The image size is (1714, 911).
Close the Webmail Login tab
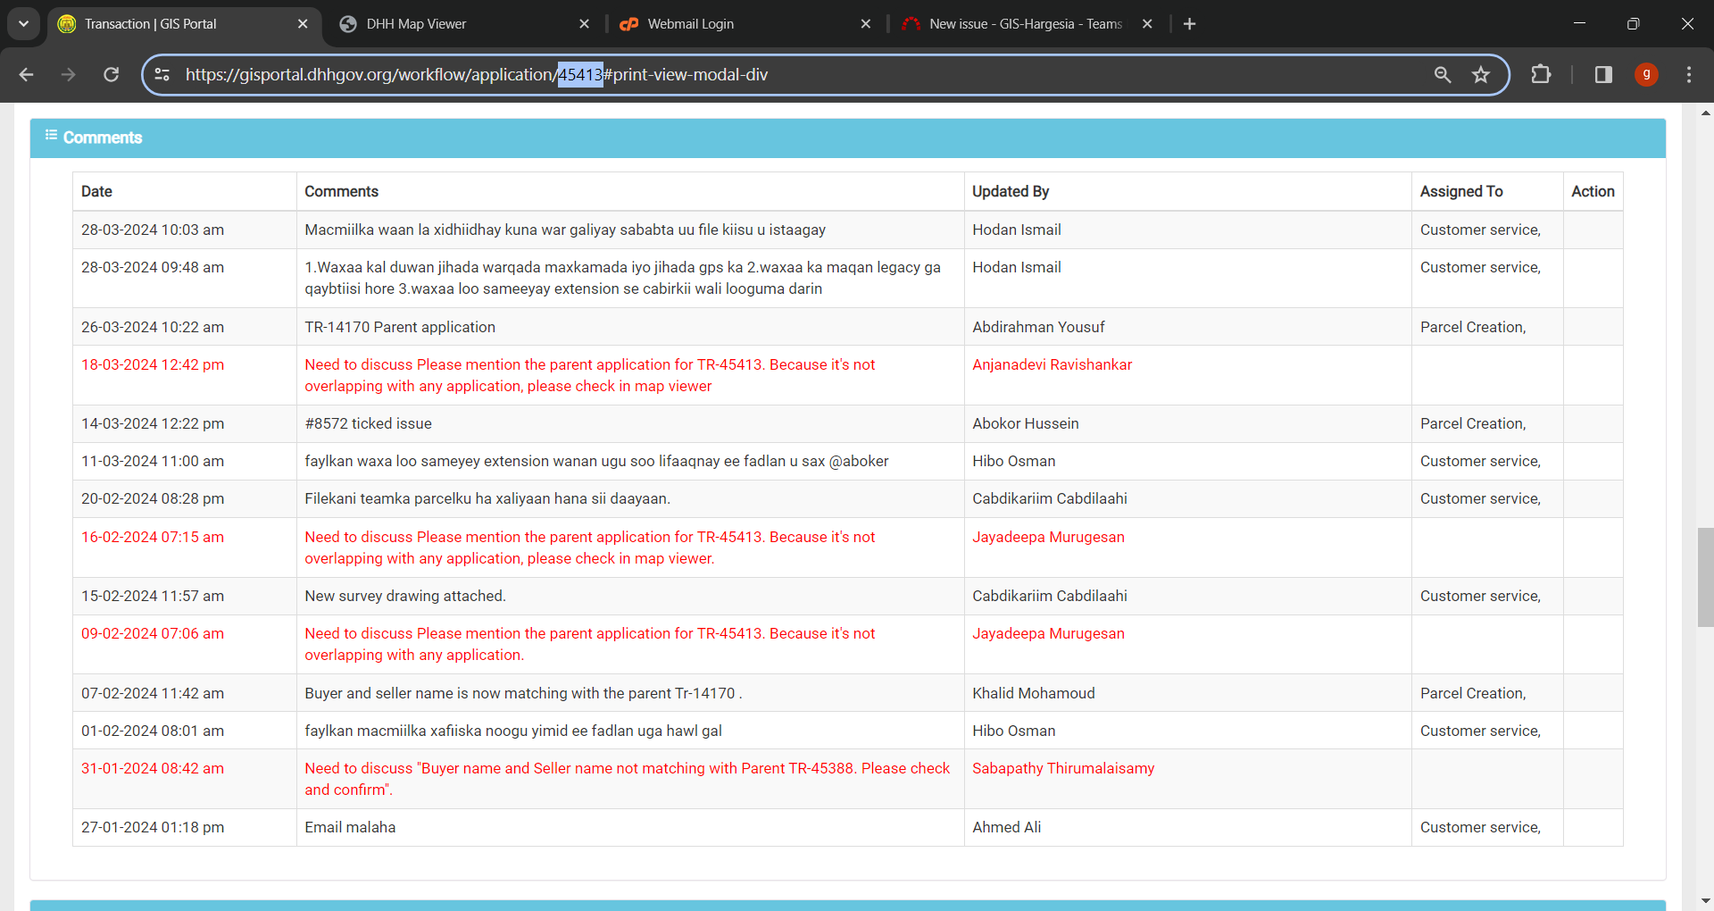[x=866, y=24]
